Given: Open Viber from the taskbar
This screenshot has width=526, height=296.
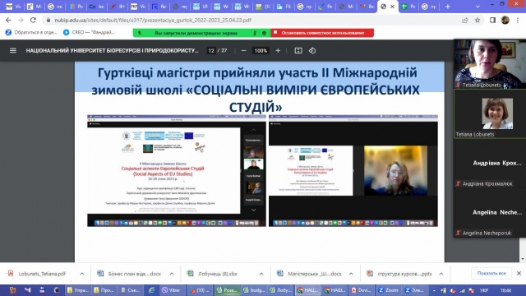Looking at the screenshot, I should pyautogui.click(x=172, y=290).
